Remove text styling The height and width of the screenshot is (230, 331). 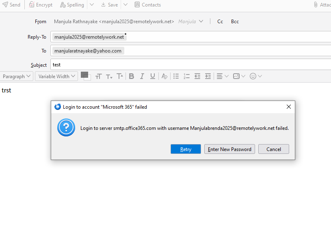pos(164,76)
